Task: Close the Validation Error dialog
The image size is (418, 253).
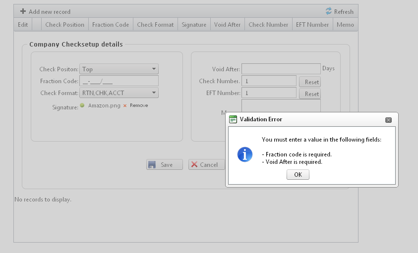Action: [388, 120]
